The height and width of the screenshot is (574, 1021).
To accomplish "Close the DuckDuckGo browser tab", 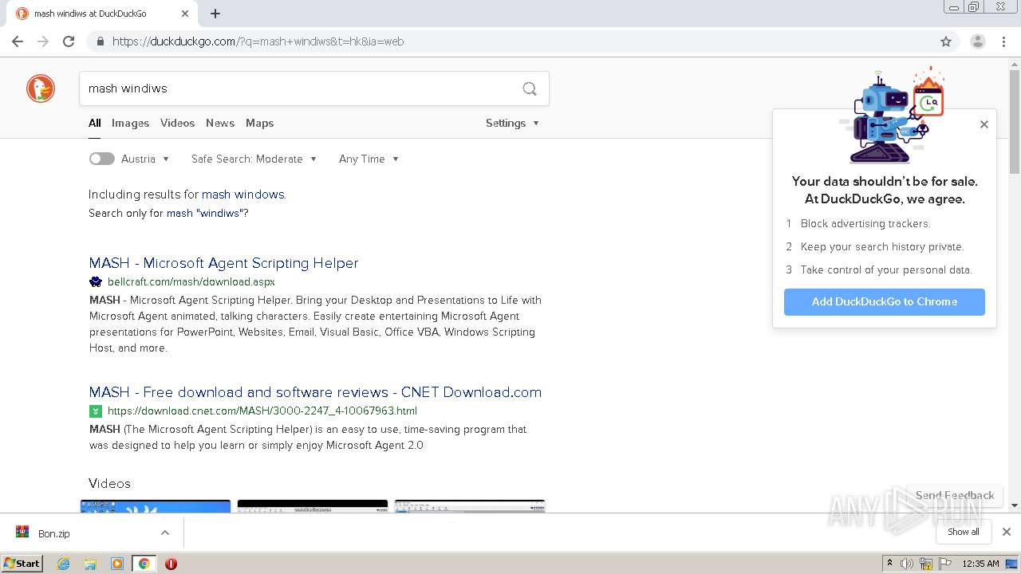I will coord(185,14).
